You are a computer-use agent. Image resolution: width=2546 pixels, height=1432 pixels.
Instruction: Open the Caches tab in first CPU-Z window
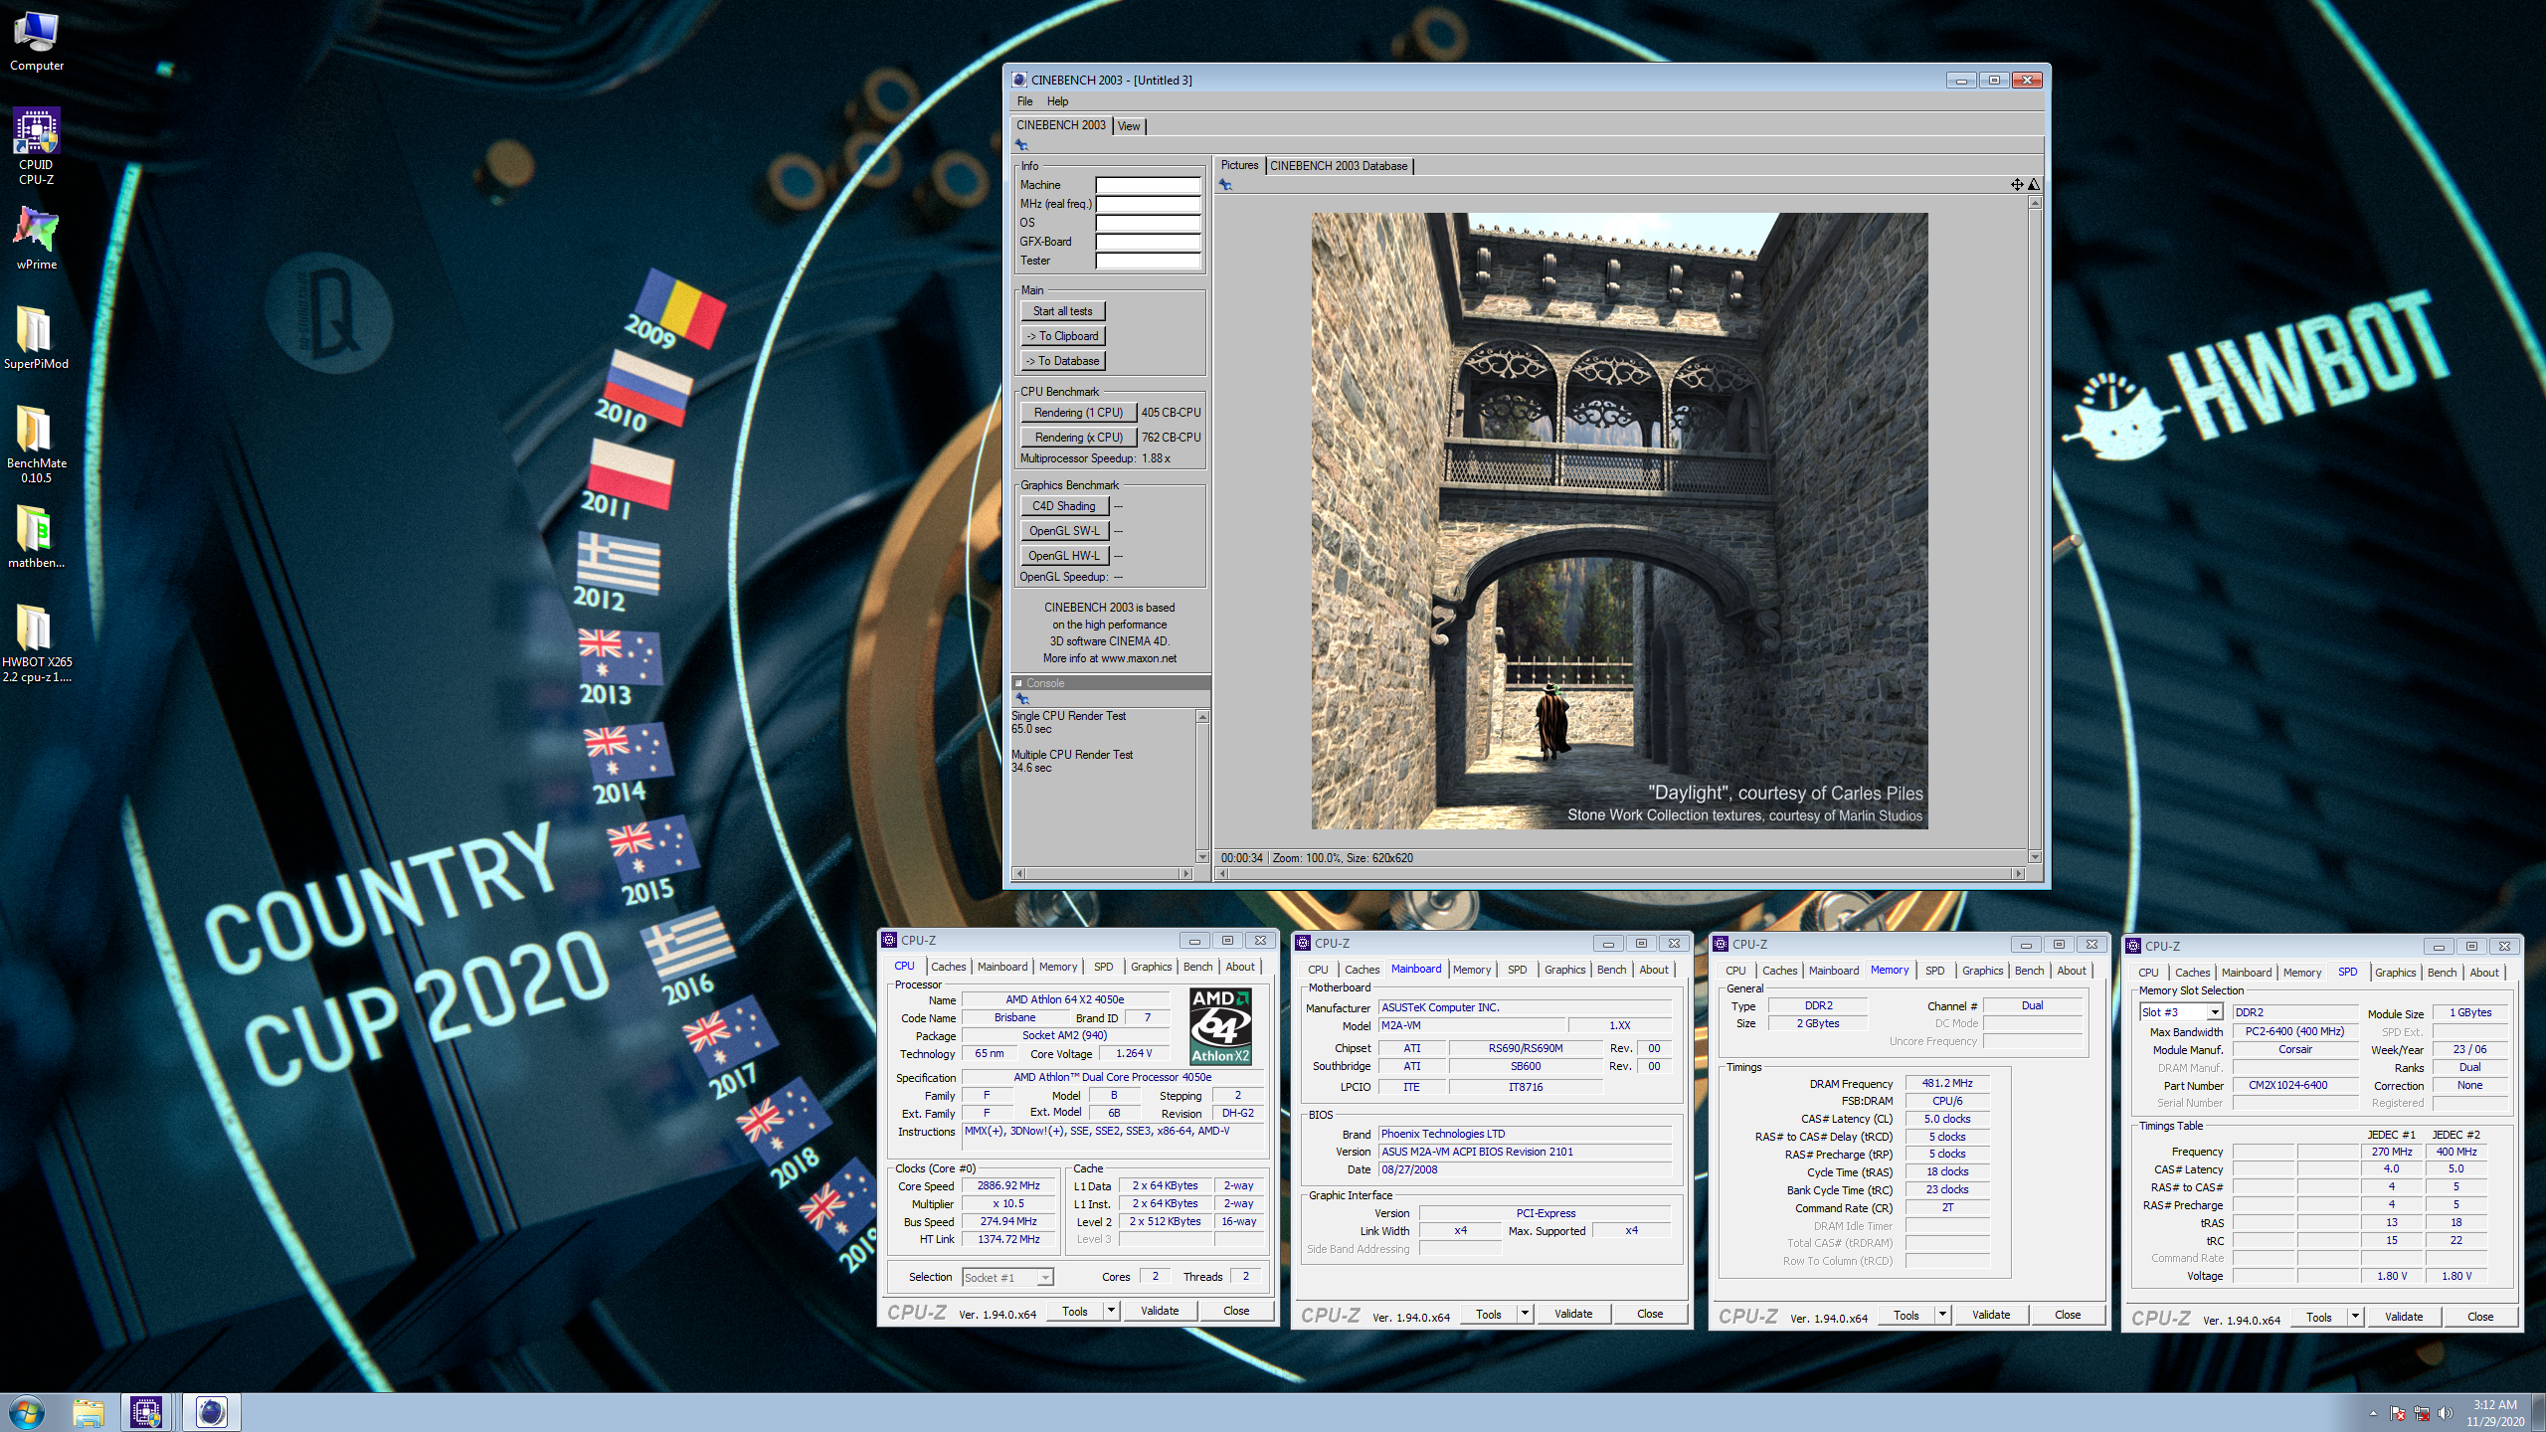[x=949, y=967]
